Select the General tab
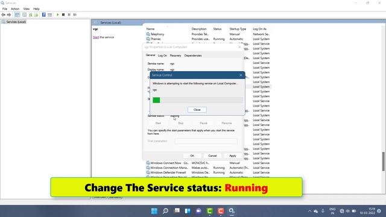Screen dimensions: 386x217 click(150, 55)
